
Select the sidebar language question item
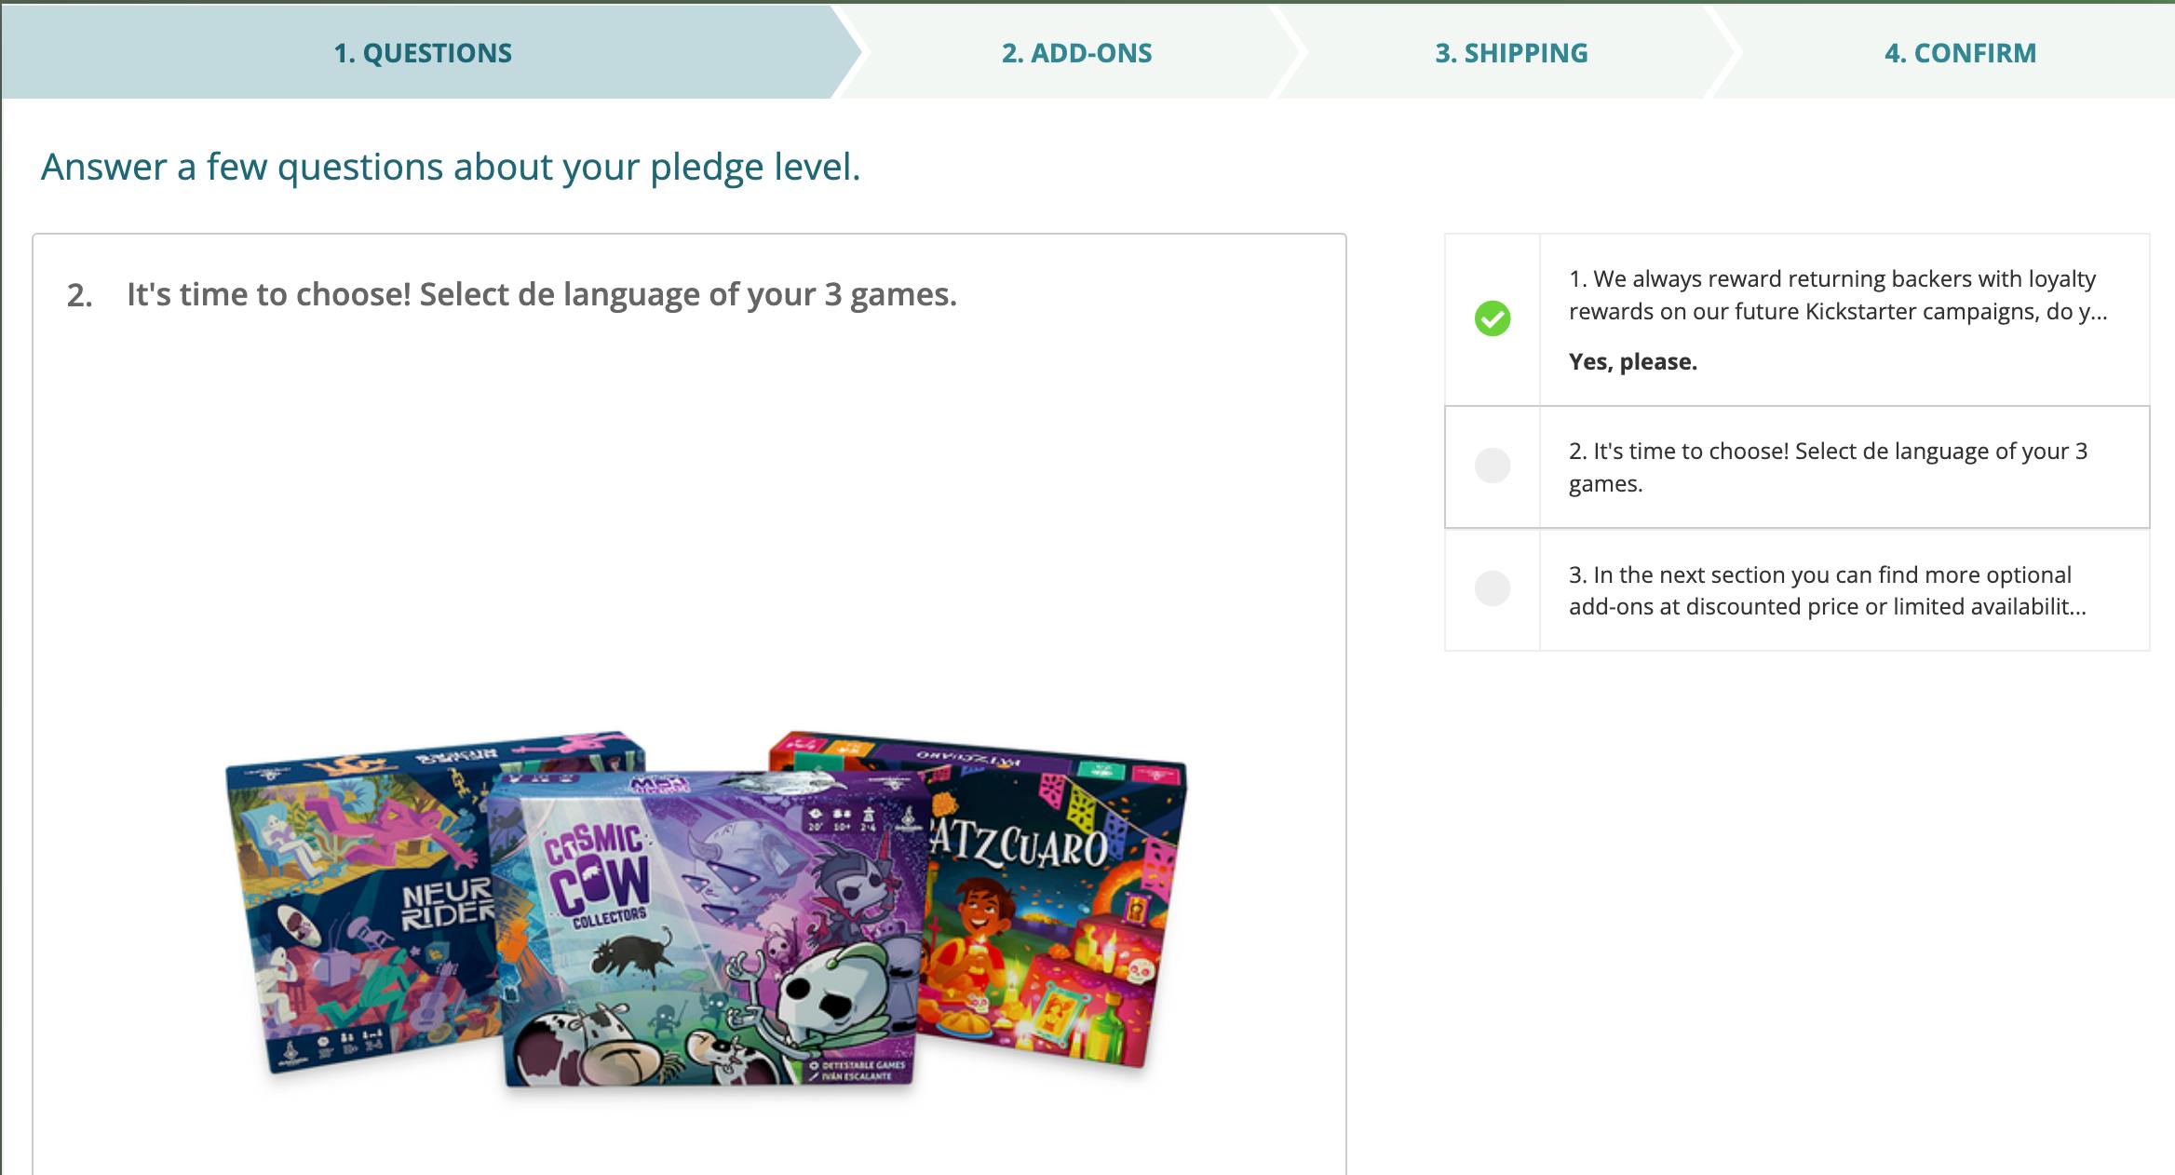pos(1828,466)
